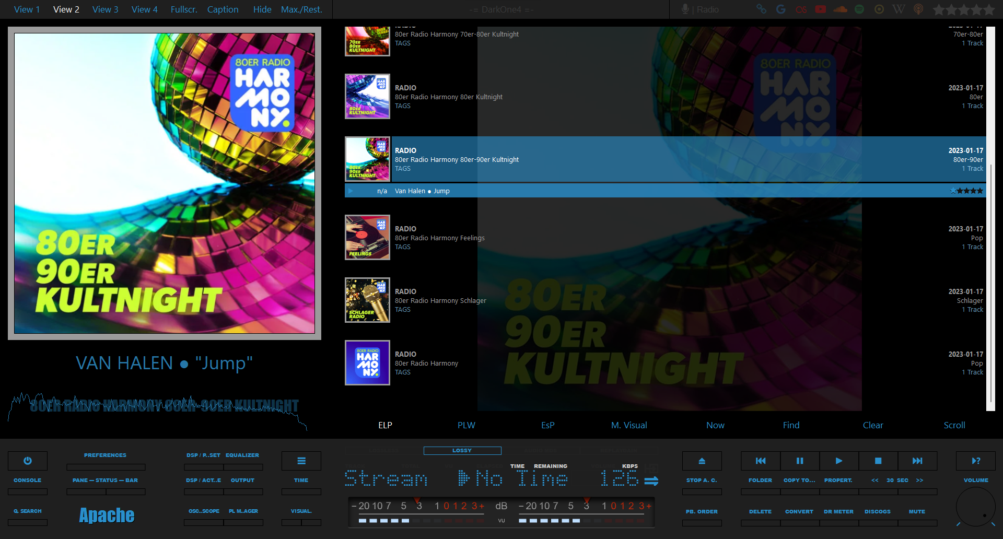
Task: Switch to View 2
Action: pyautogui.click(x=66, y=9)
